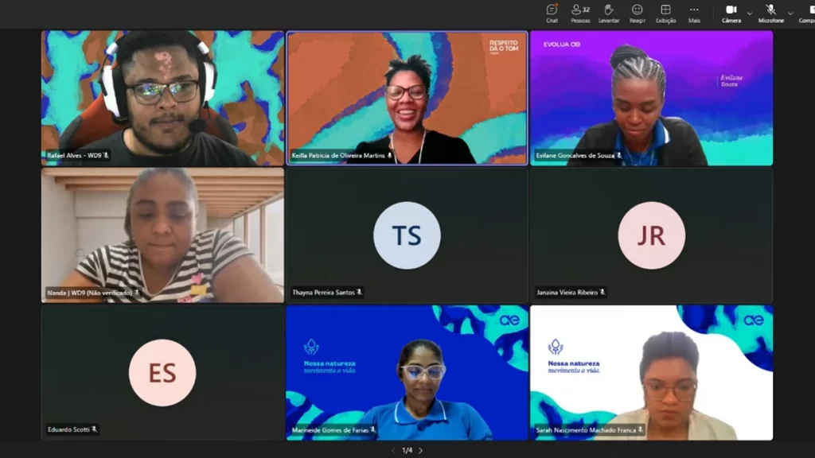Expand camera options arrow
The image size is (815, 458).
749,14
